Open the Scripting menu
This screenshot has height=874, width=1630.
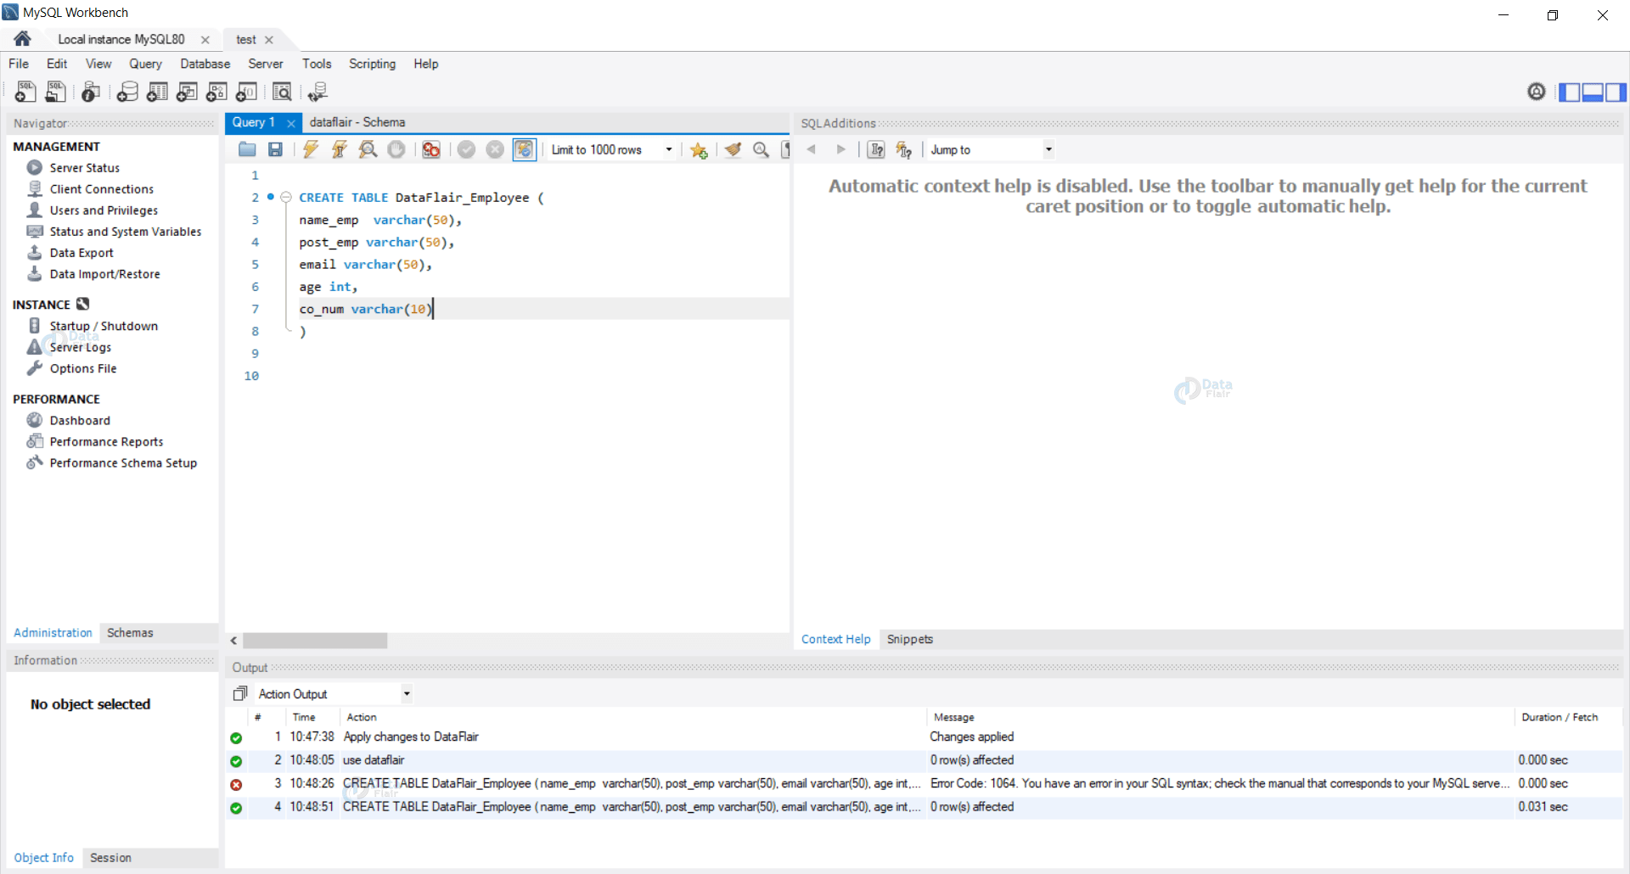click(x=372, y=64)
